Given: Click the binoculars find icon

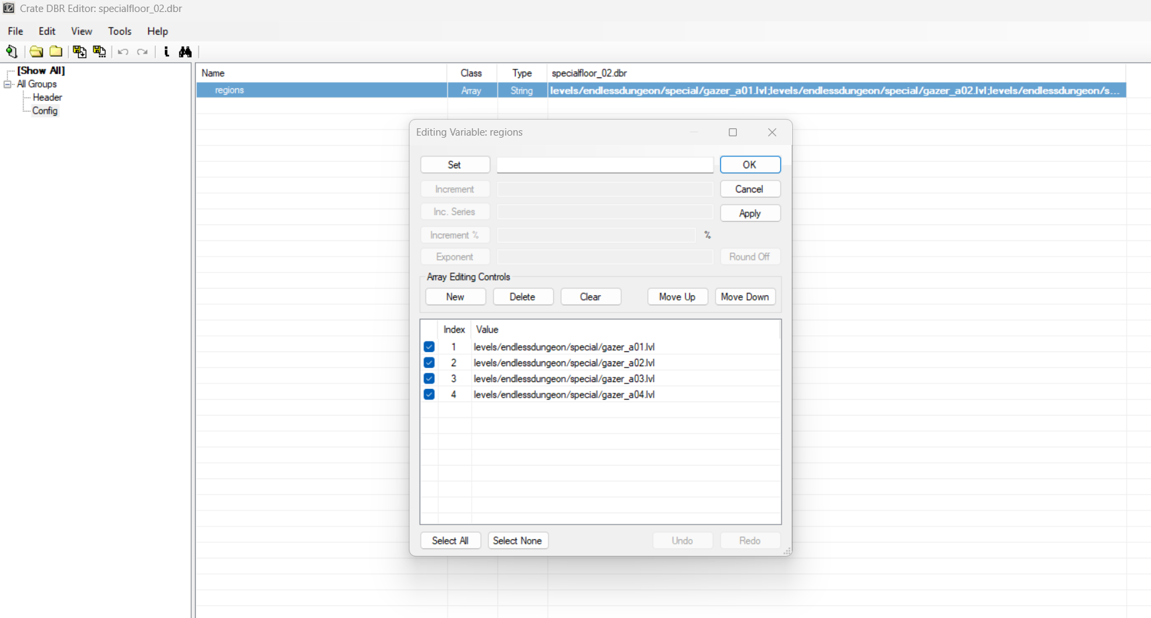Looking at the screenshot, I should click(185, 51).
